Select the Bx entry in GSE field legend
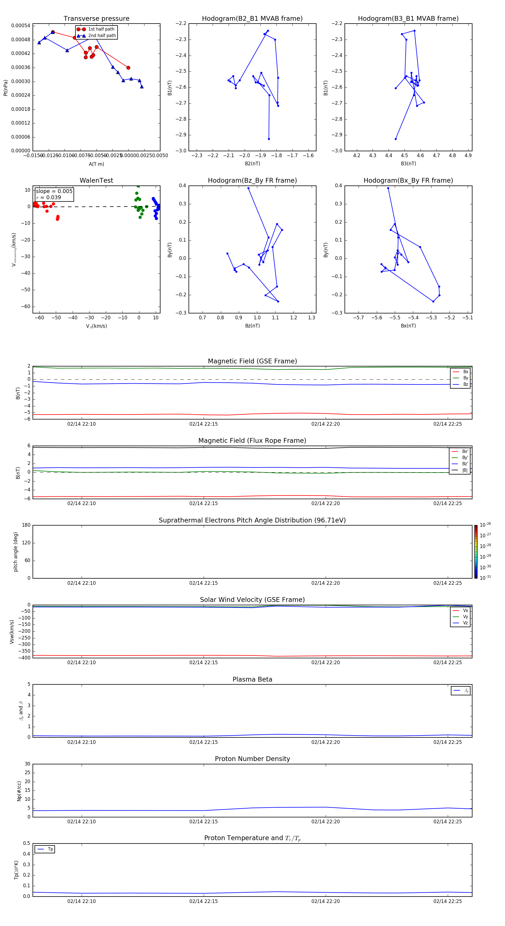505x926 pixels. [460, 372]
